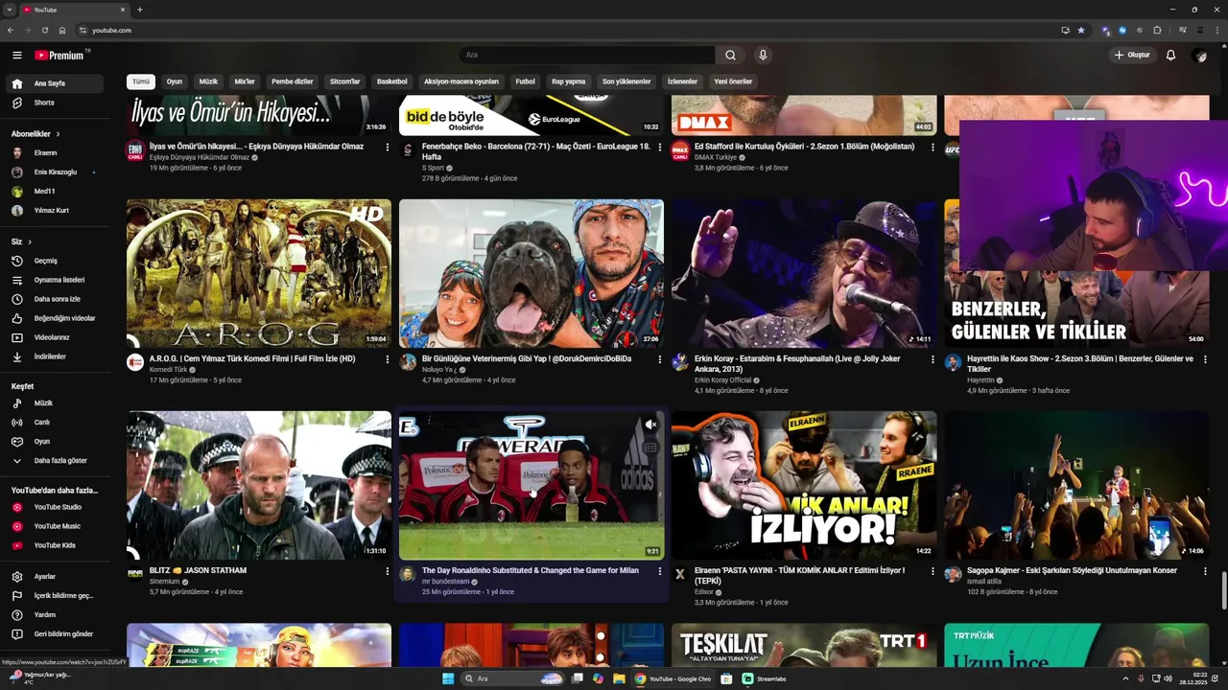Open Enis Kirazoglu subscription channel
Screen dimensions: 1228x690
click(x=55, y=172)
